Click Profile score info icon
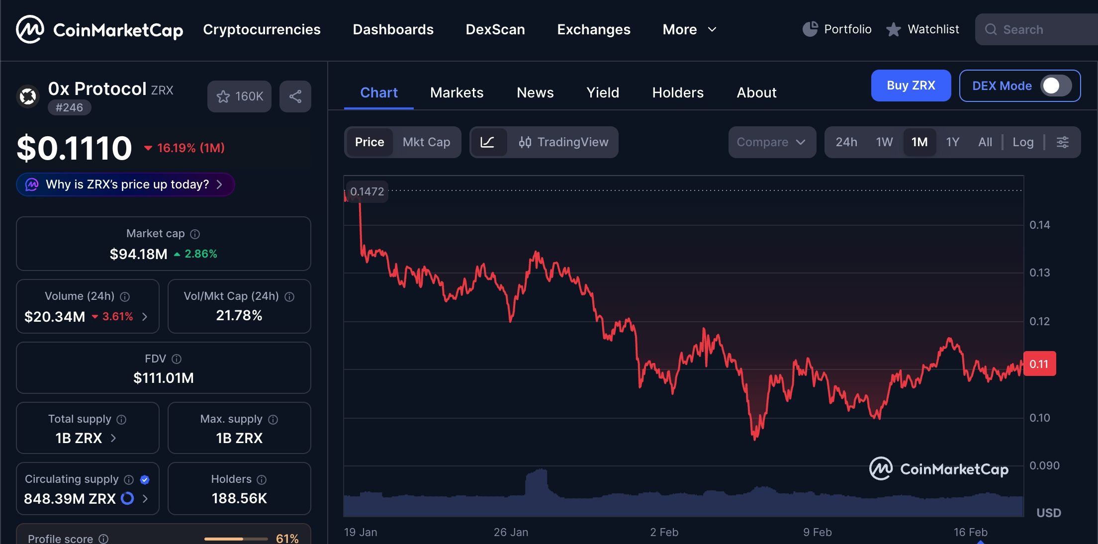Image resolution: width=1098 pixels, height=544 pixels. pos(103,539)
